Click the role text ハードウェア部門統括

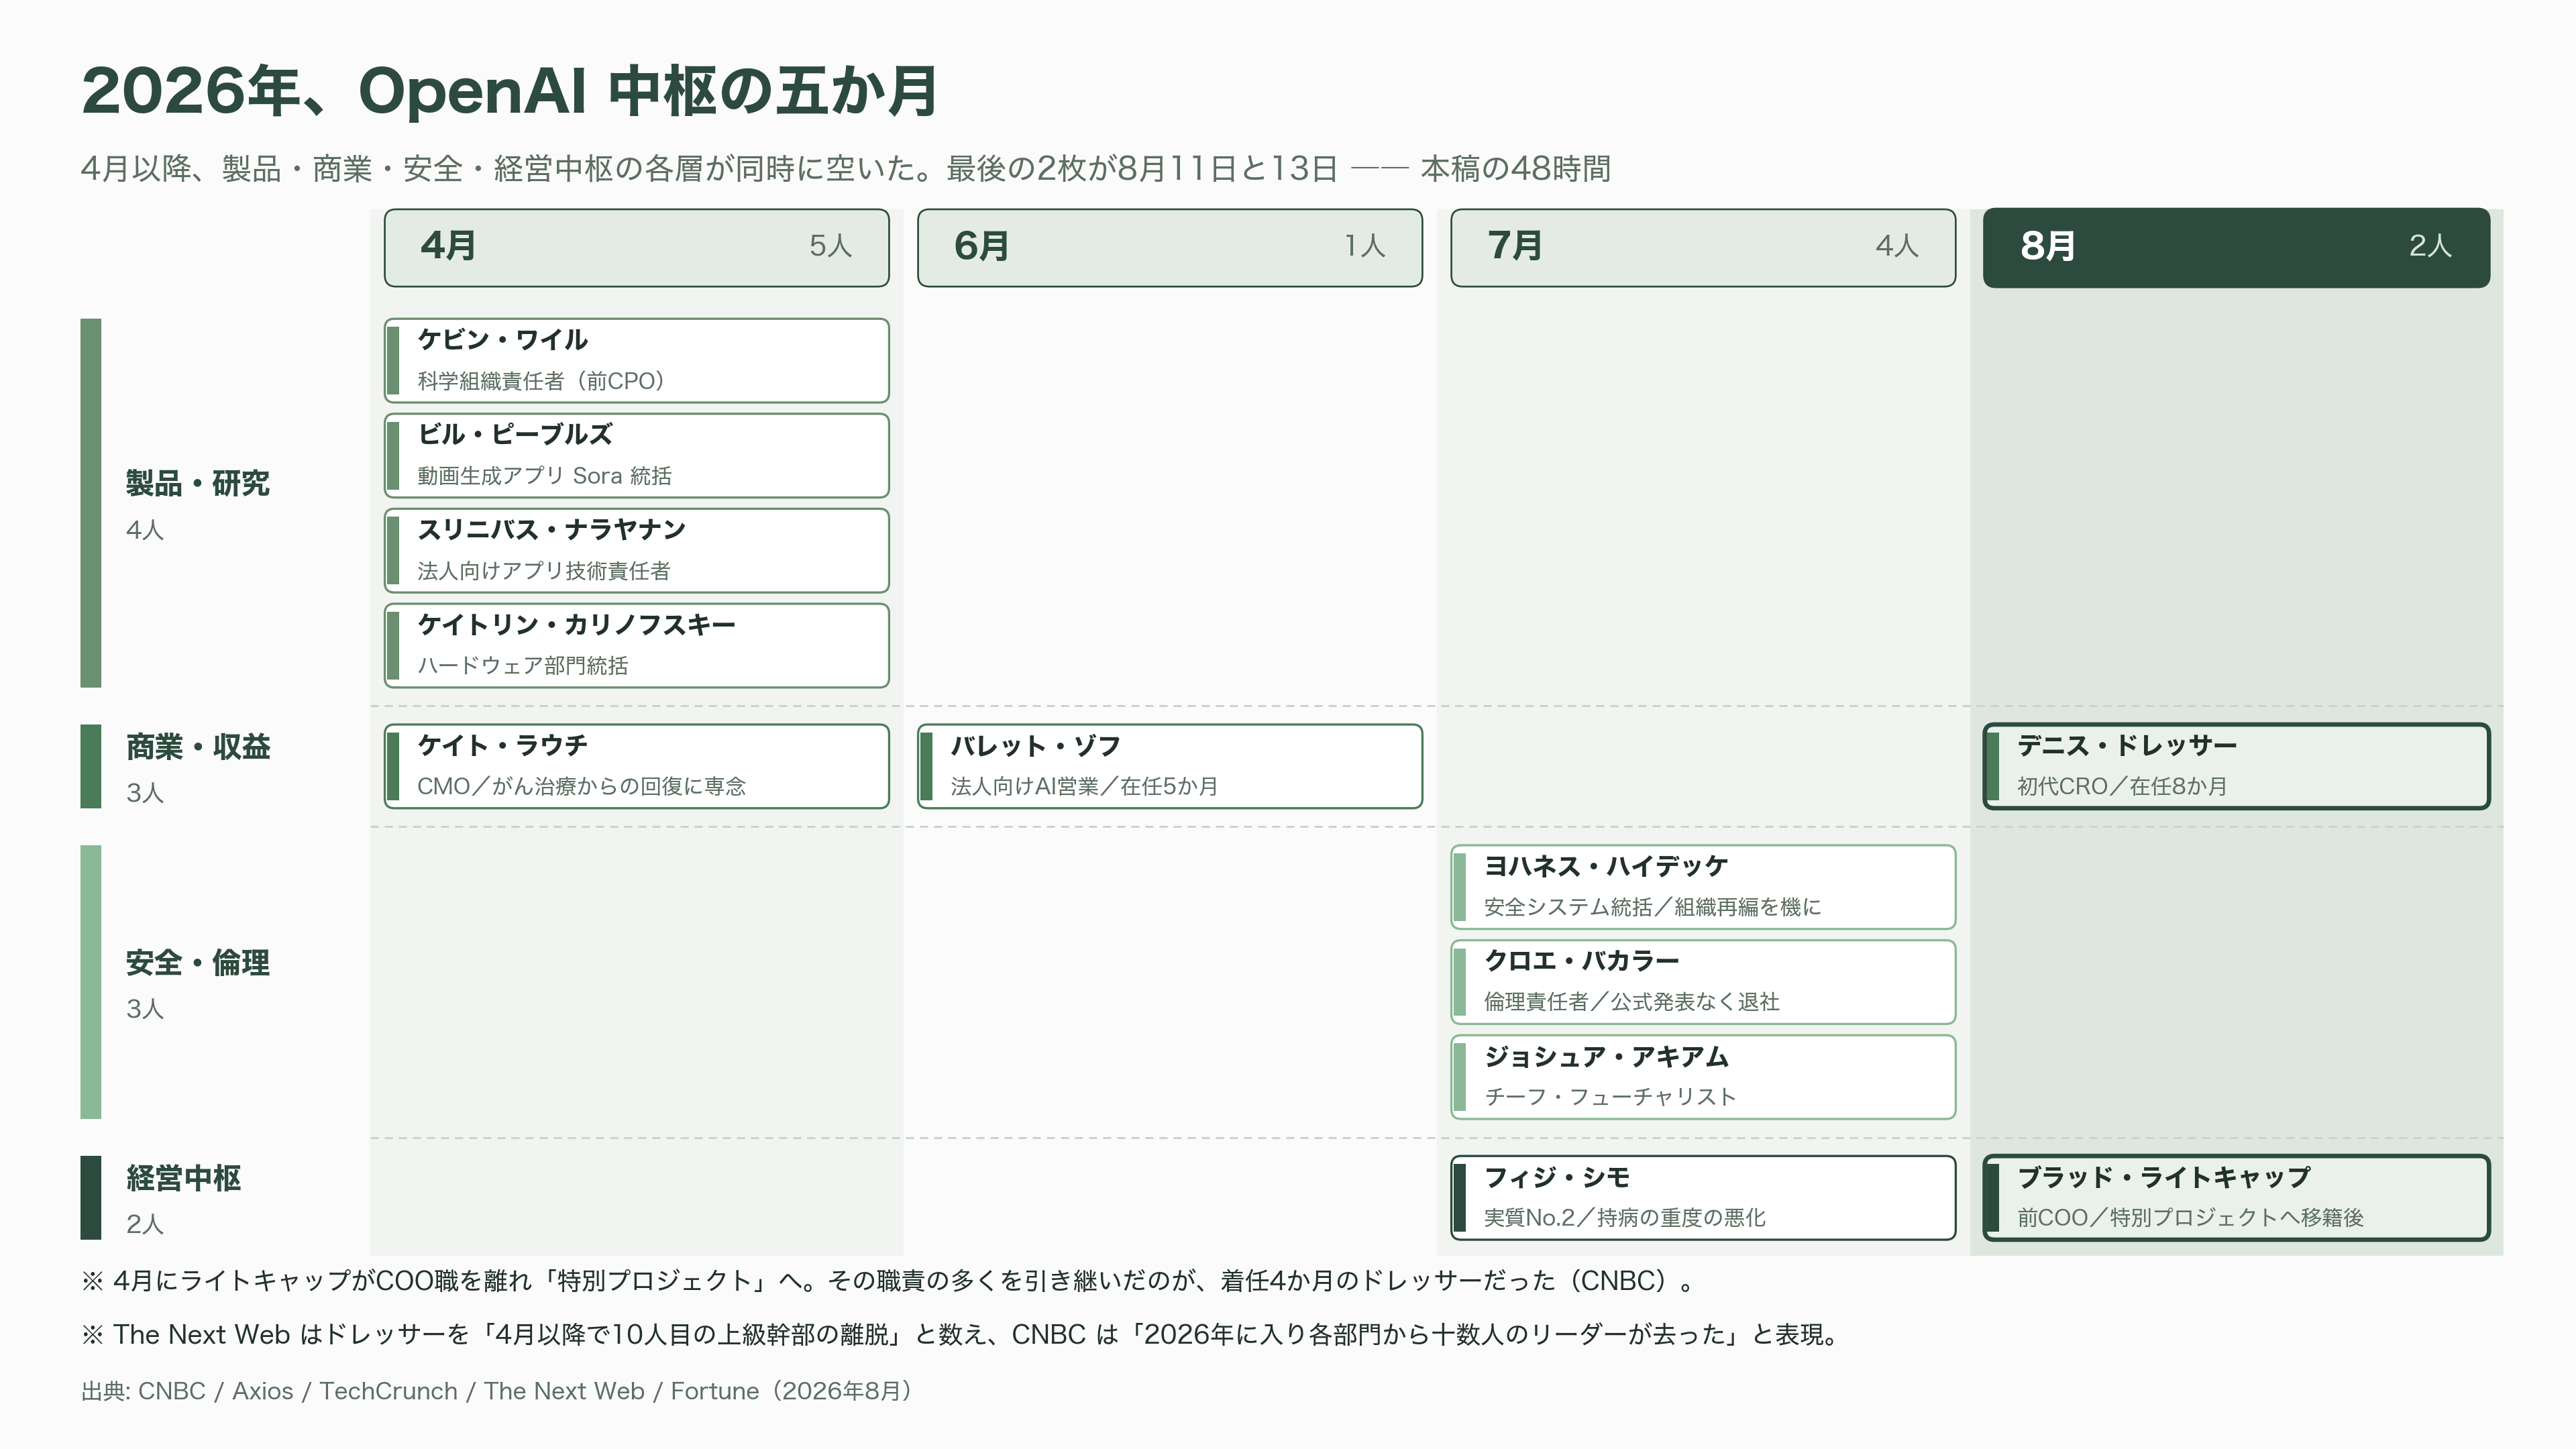point(522,666)
